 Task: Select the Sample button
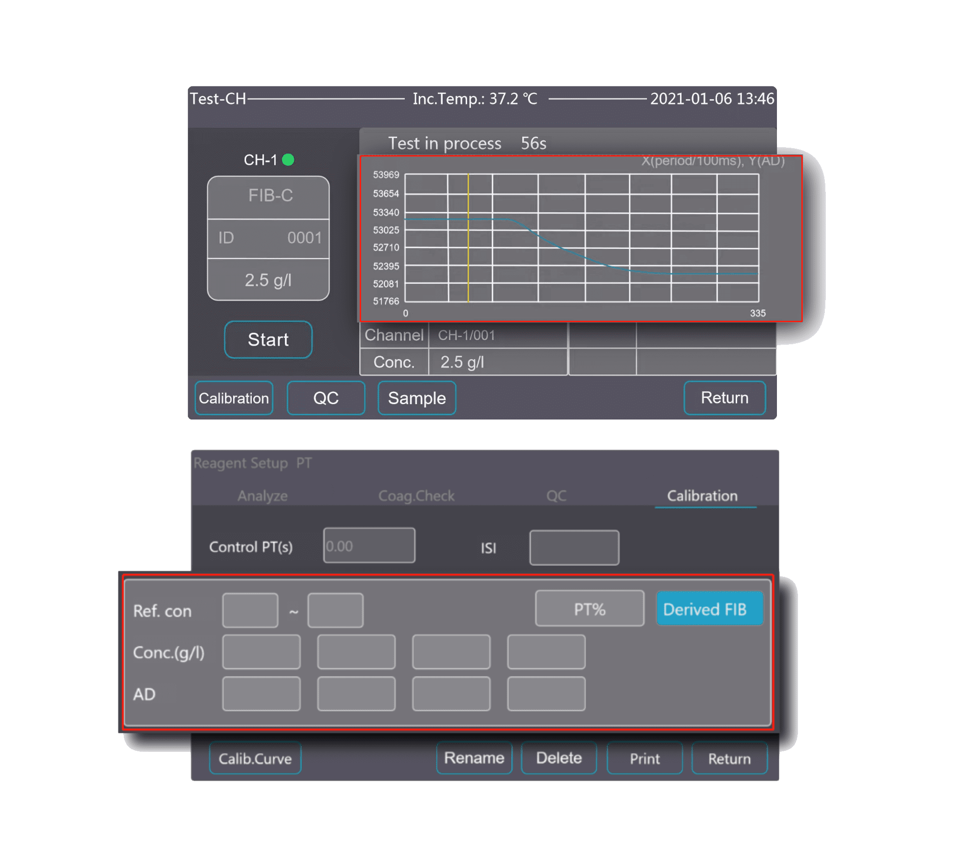417,398
